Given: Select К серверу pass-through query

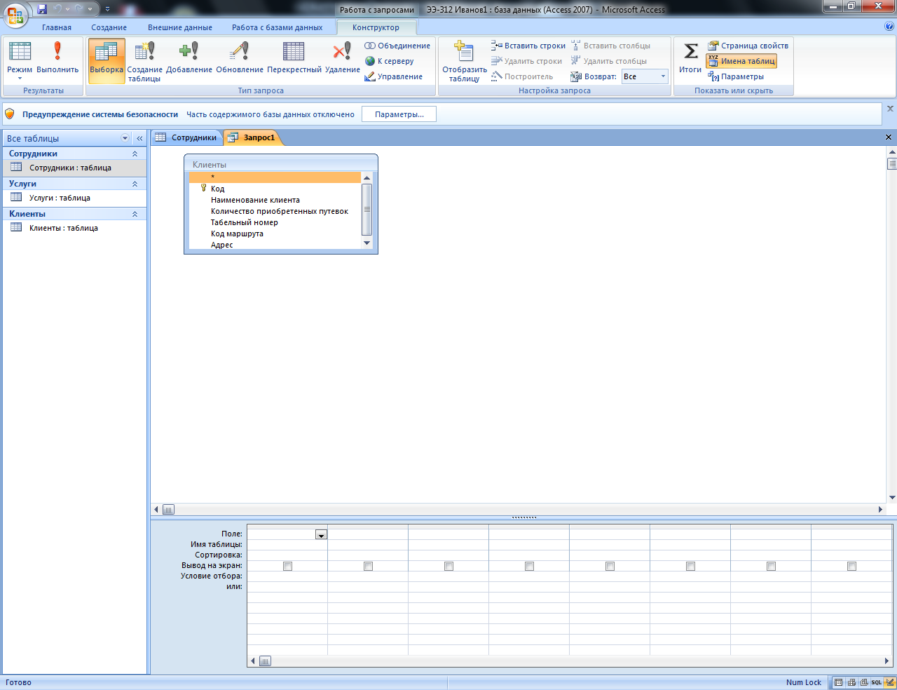Looking at the screenshot, I should click(390, 61).
